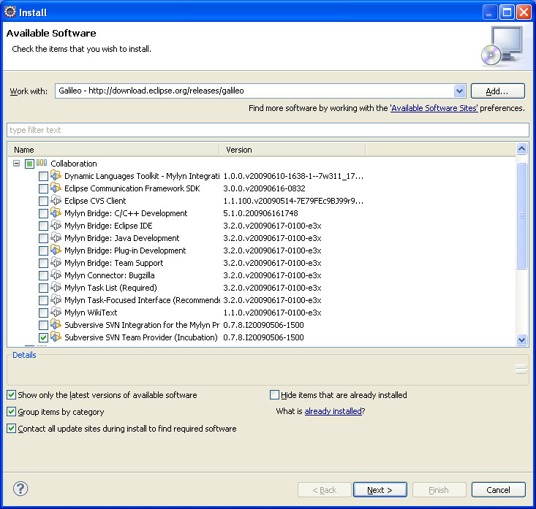Image resolution: width=536 pixels, height=509 pixels.
Task: Open the 'Available Software Sites' preferences link
Action: pyautogui.click(x=434, y=108)
